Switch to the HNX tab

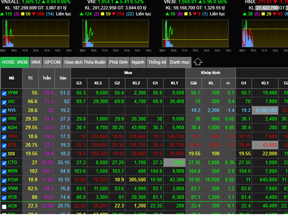[36, 62]
